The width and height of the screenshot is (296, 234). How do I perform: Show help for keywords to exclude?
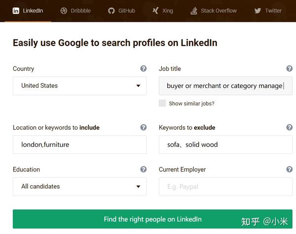[x=290, y=127]
